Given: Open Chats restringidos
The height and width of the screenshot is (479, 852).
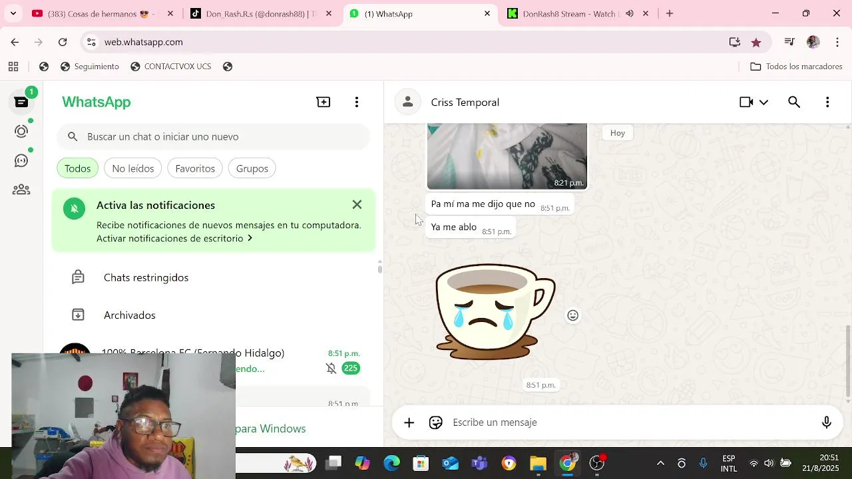Looking at the screenshot, I should pyautogui.click(x=213, y=277).
